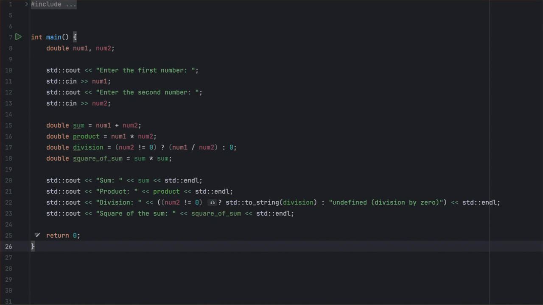Screen dimensions: 543x305
Task: Select the num1 variable on line 11
Action: pos(100,81)
